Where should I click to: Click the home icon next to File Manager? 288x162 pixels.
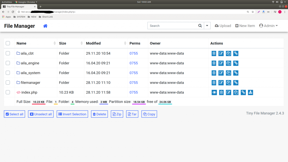click(45, 26)
